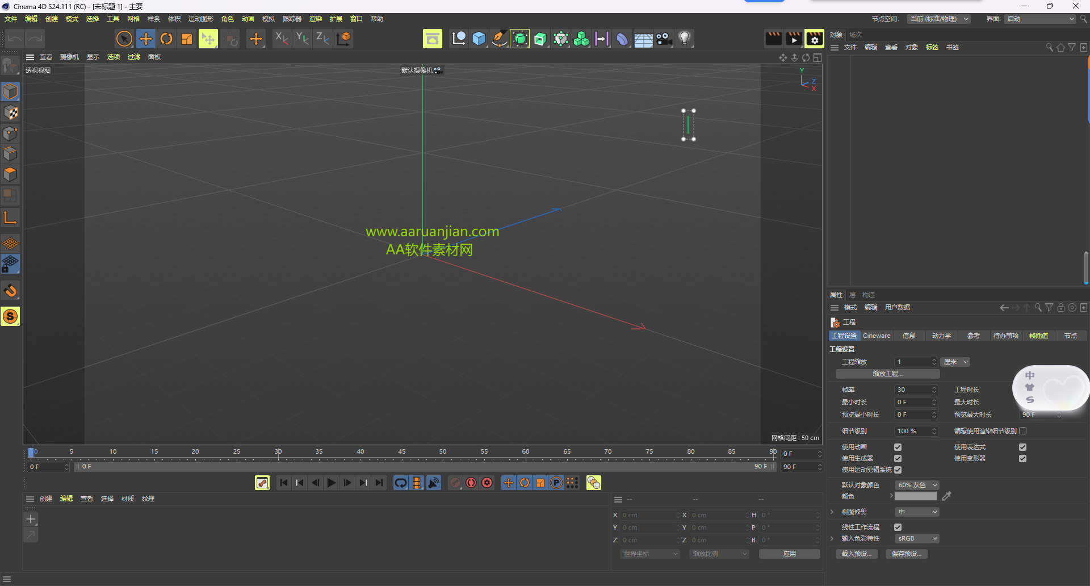The height and width of the screenshot is (586, 1090).
Task: Select the Spline Pen tool
Action: (499, 38)
